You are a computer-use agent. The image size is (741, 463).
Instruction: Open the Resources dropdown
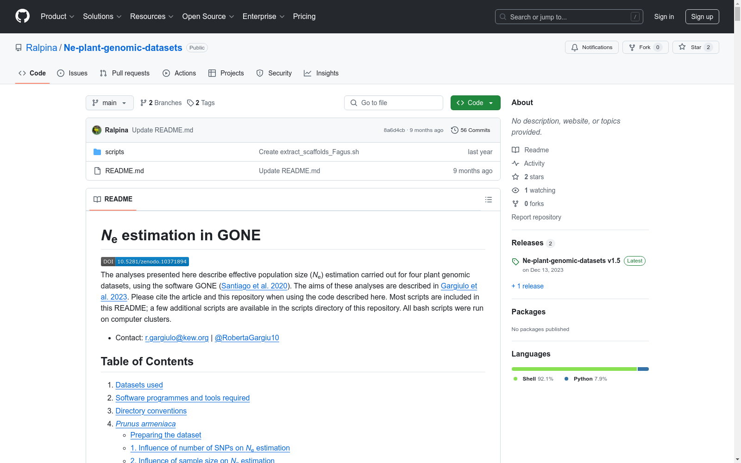coord(152,16)
